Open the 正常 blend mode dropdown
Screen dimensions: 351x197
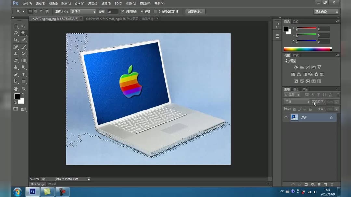click(x=296, y=102)
